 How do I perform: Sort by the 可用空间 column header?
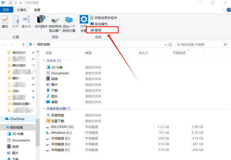pos(179,53)
